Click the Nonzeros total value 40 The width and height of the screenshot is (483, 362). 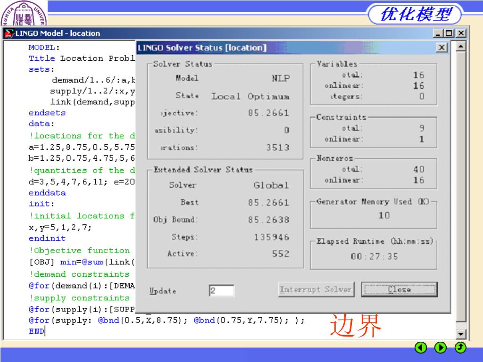[419, 169]
